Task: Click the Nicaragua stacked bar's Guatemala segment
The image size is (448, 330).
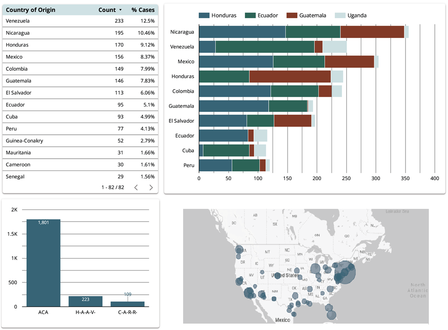Action: click(x=372, y=32)
